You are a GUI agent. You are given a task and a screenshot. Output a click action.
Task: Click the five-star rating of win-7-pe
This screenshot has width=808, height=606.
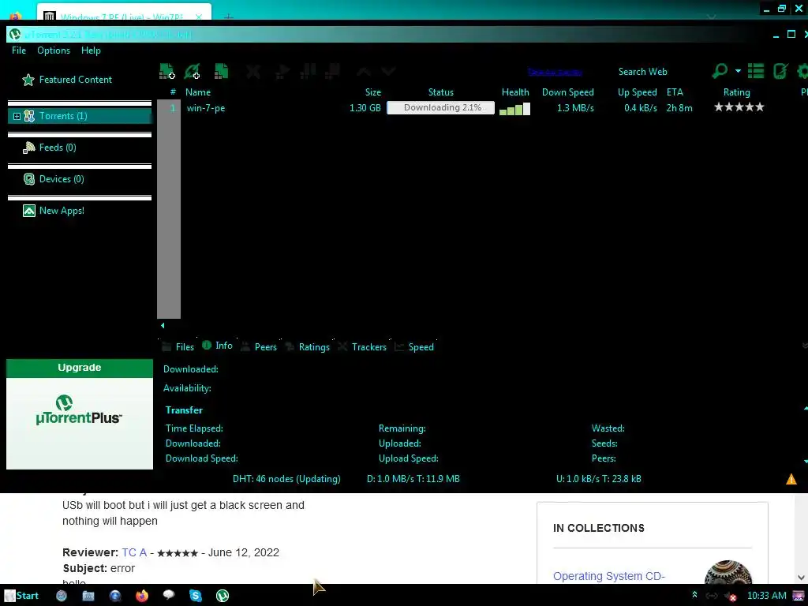(x=739, y=107)
